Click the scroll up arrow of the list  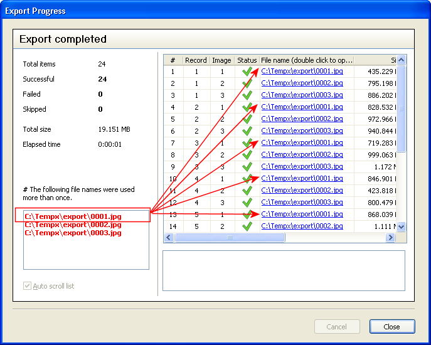402,60
